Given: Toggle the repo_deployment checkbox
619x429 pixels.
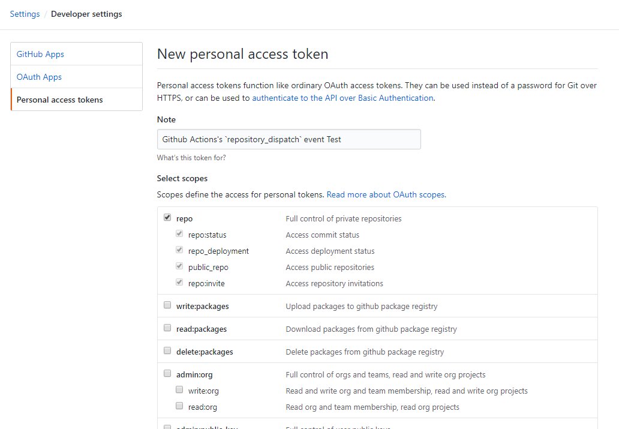Looking at the screenshot, I should tap(179, 249).
